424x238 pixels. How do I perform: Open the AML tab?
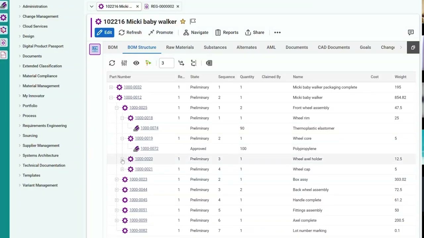coord(271,47)
